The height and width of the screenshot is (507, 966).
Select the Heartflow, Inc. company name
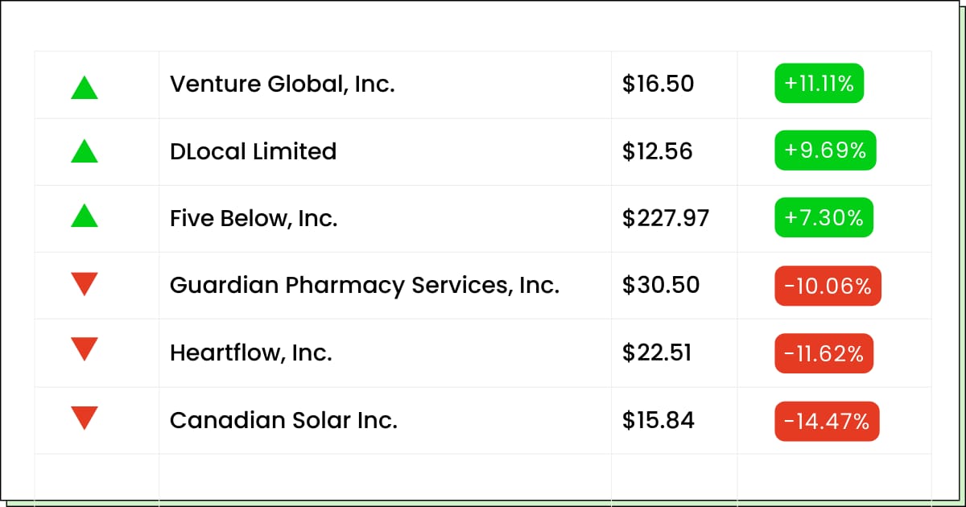[x=250, y=352]
